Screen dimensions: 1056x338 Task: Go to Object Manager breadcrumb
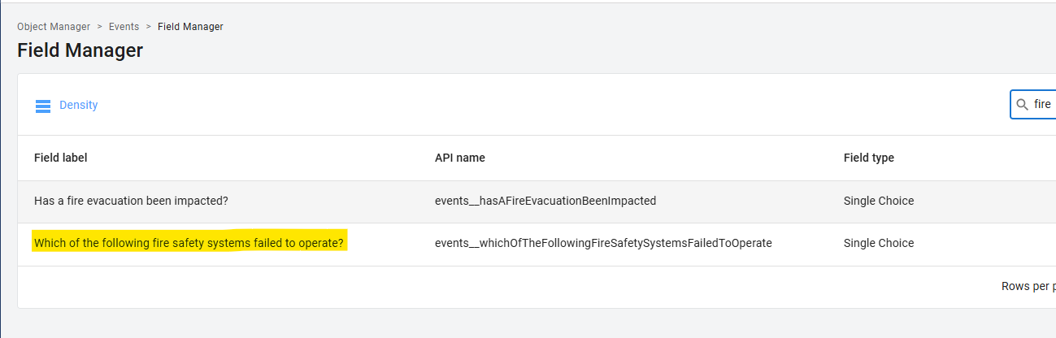[x=54, y=27]
